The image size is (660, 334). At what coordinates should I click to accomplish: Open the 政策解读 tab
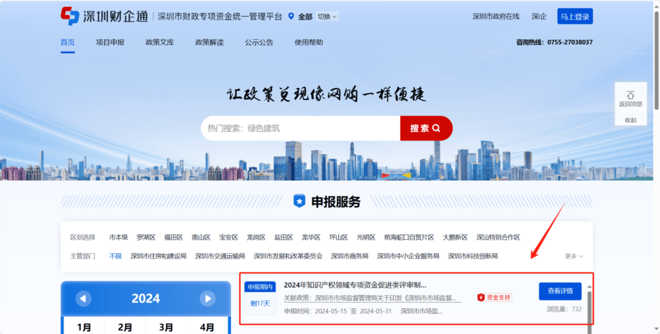[x=210, y=42]
